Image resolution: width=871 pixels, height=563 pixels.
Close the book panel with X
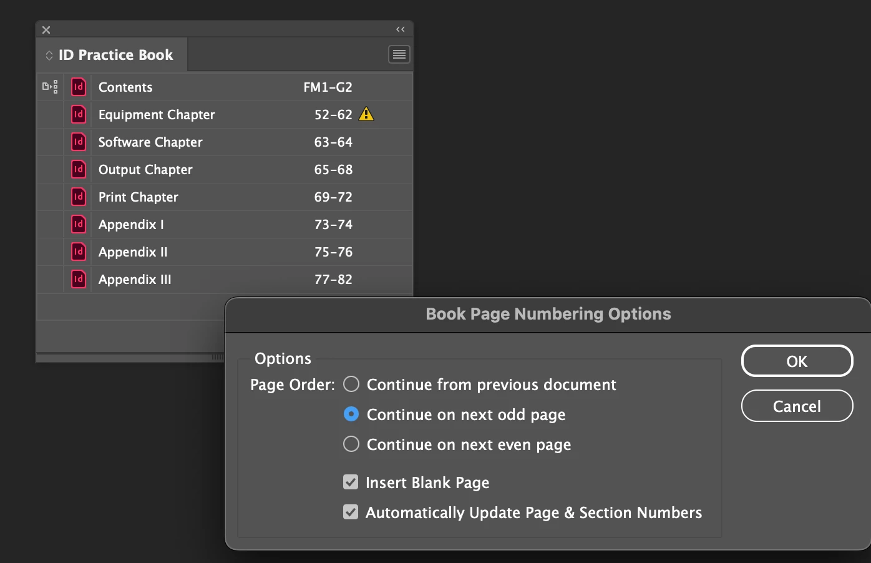click(46, 29)
